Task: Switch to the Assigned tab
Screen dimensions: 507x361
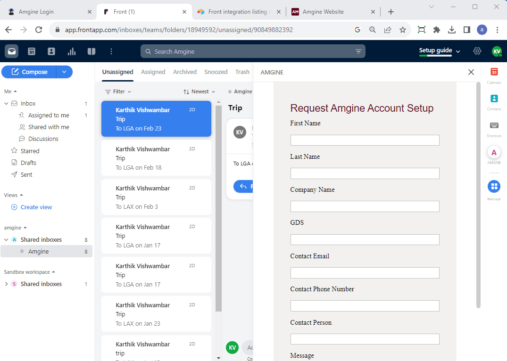Action: 153,72
